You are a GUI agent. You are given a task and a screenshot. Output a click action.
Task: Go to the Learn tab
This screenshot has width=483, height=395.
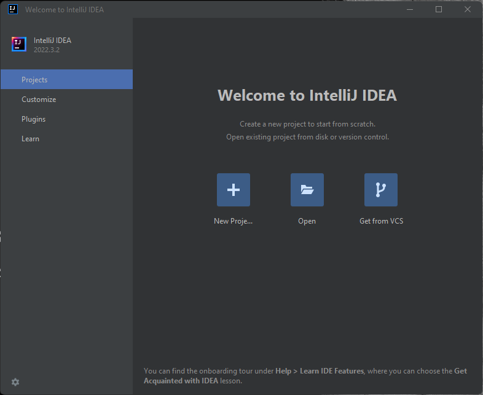pos(66,139)
